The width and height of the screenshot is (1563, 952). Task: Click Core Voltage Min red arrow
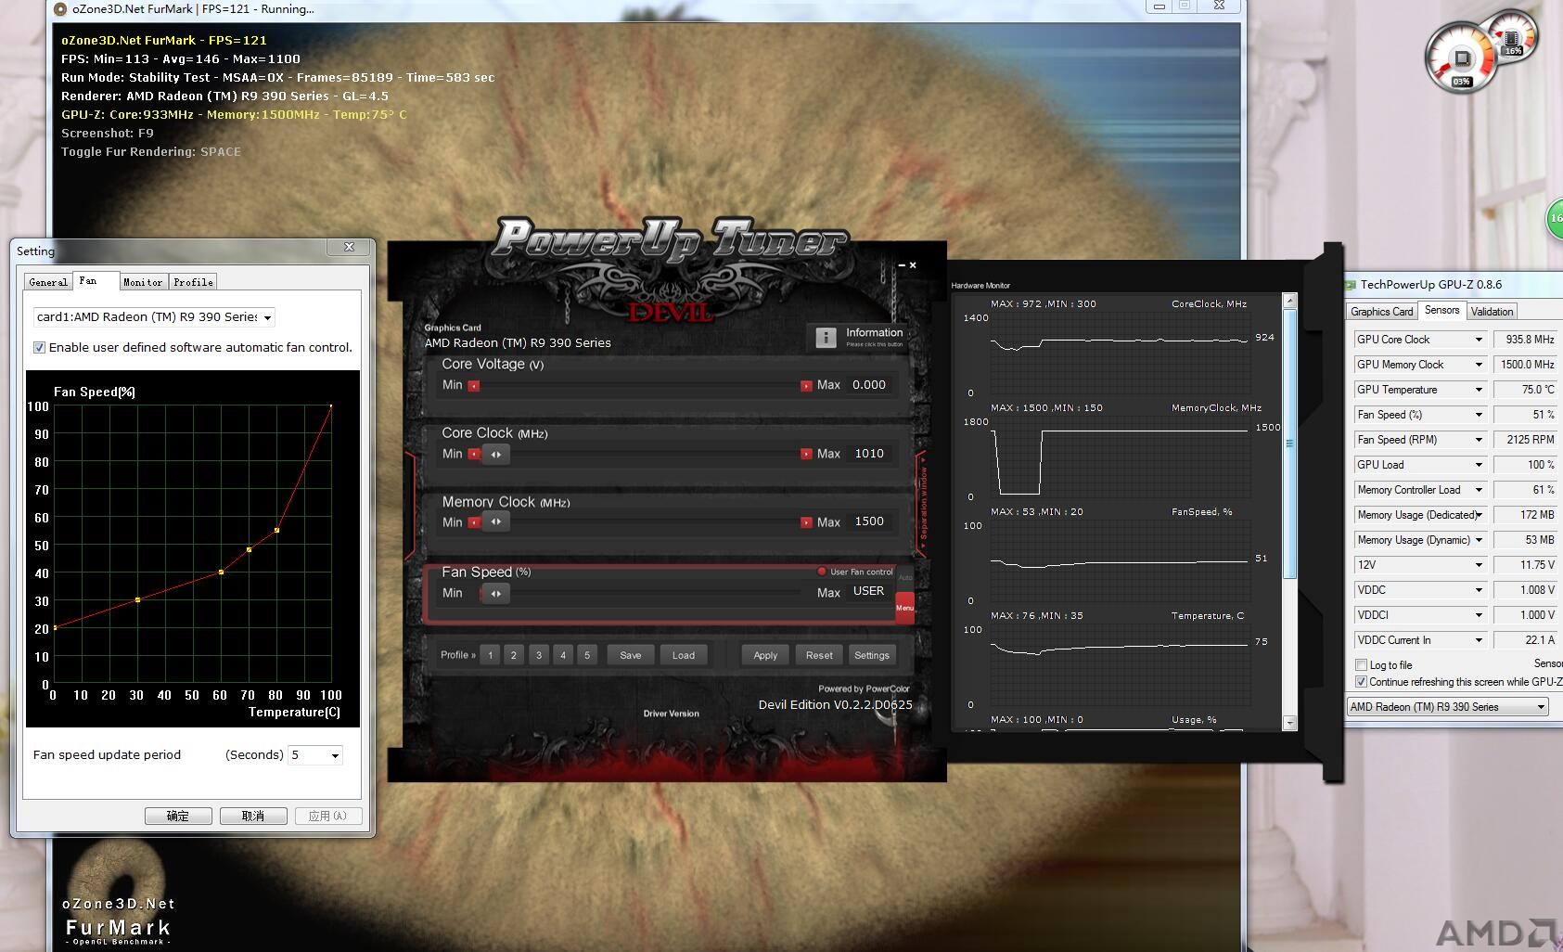coord(474,386)
